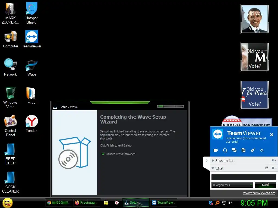The height and width of the screenshot is (208, 278).
Task: Click the TeamViewer headset audio icon
Action: [x=225, y=150]
